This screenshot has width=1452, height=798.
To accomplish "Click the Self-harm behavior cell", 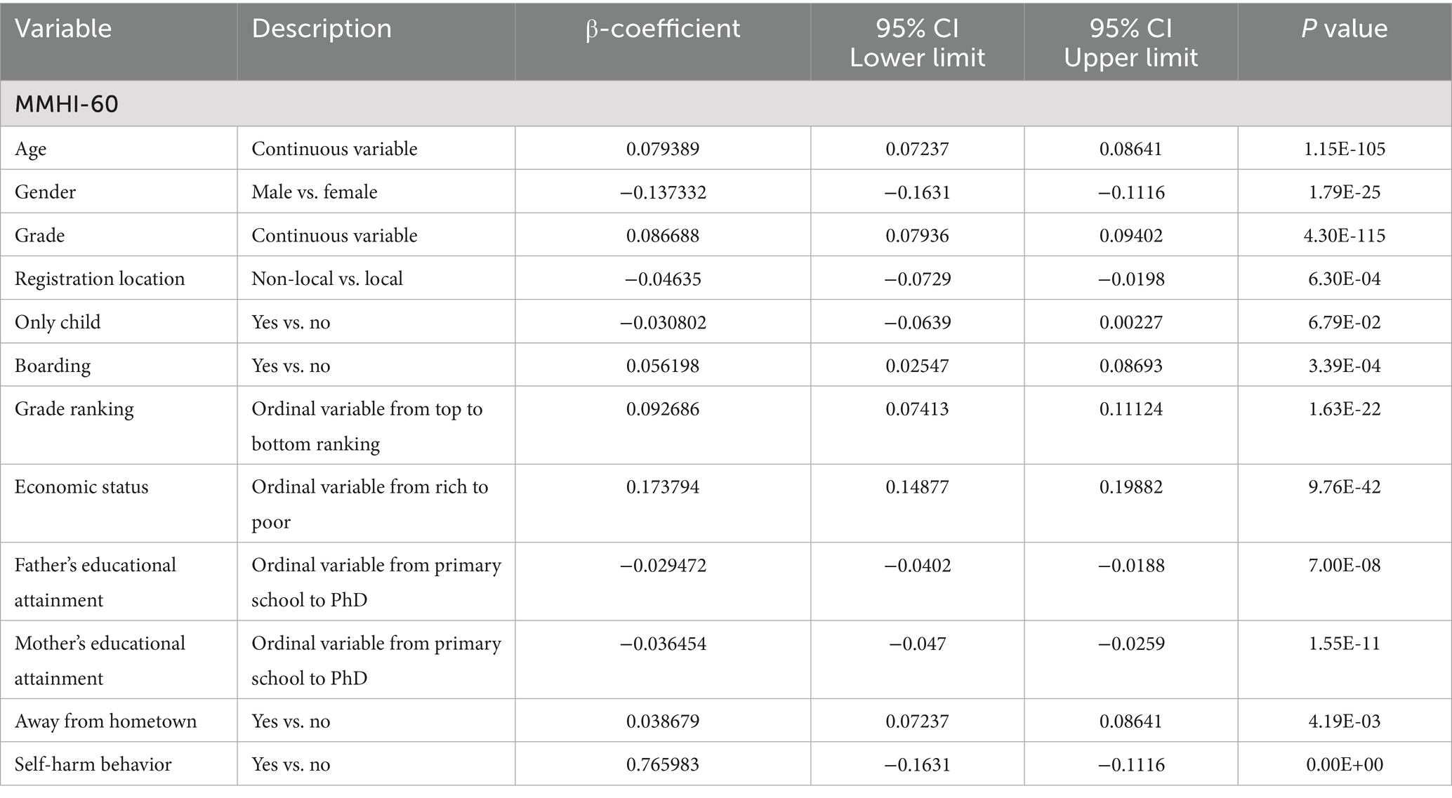I will [x=93, y=764].
